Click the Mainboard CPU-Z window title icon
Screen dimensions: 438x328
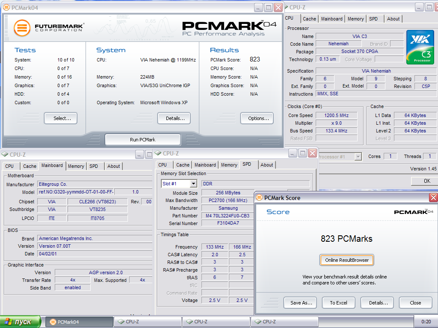coord(5,154)
